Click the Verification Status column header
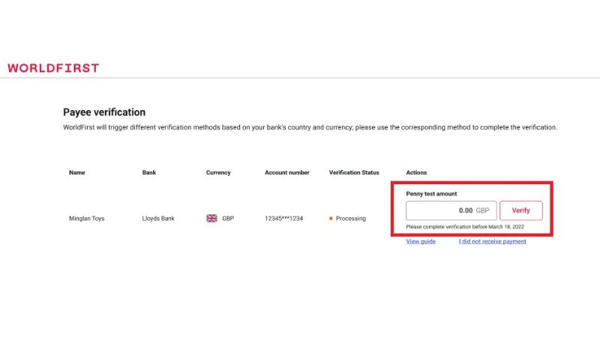Screen dimensions: 600x337 [354, 172]
